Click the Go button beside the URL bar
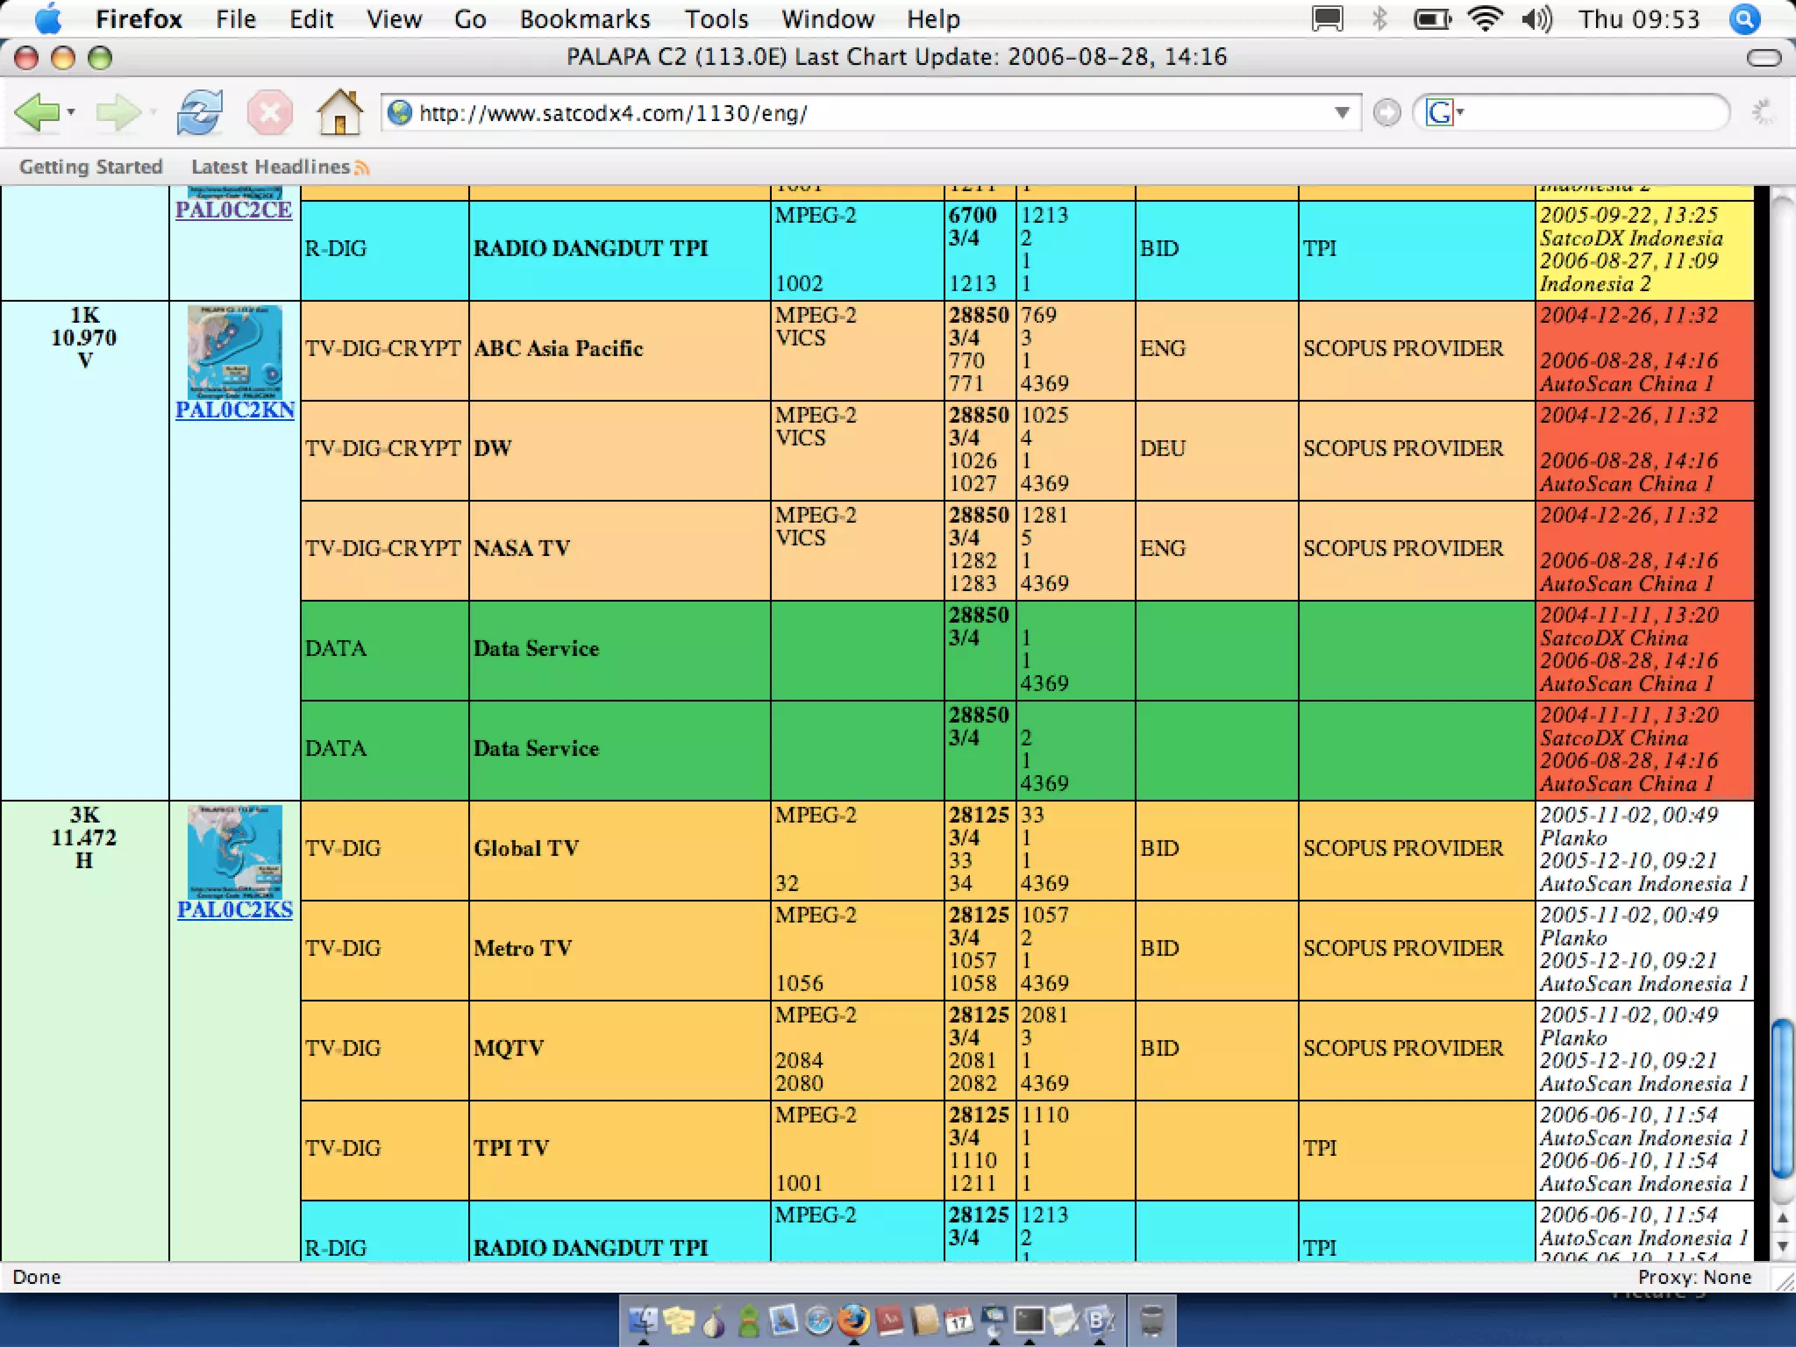 1386,113
